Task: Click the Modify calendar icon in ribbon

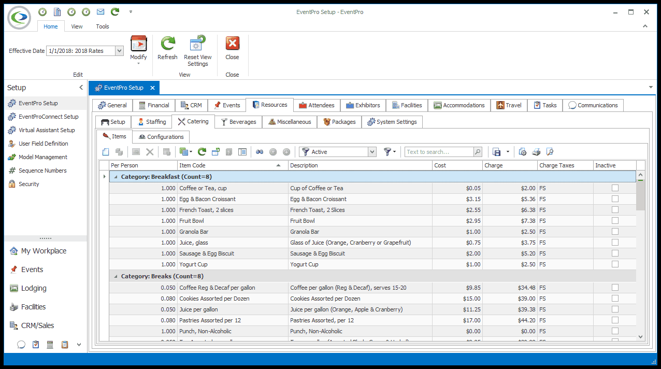Action: point(138,44)
